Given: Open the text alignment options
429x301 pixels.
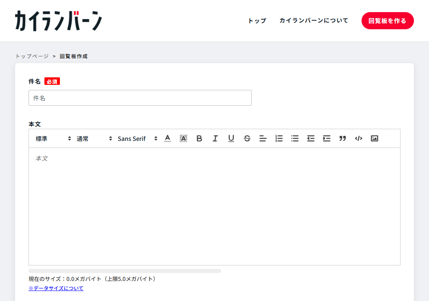Looking at the screenshot, I should tap(263, 138).
